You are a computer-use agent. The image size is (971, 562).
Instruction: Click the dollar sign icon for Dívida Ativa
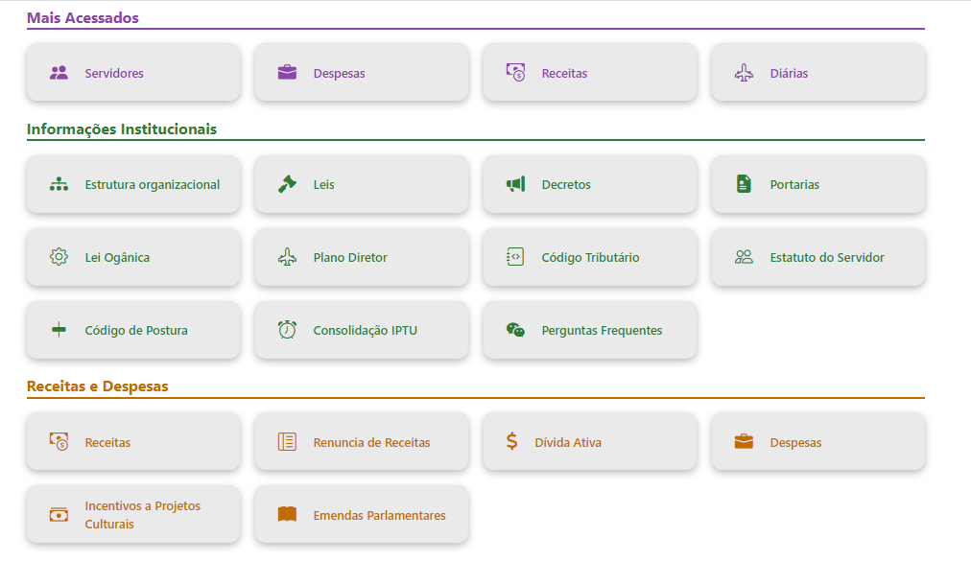click(511, 442)
